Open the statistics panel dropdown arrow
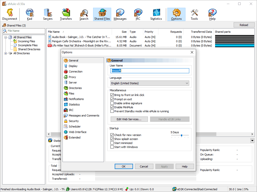This screenshot has width=257, height=192. click(252, 140)
